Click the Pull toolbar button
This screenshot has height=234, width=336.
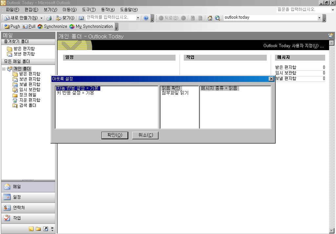(29, 26)
